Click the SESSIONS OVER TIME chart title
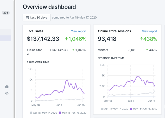The height and width of the screenshot is (118, 165). coord(111,58)
